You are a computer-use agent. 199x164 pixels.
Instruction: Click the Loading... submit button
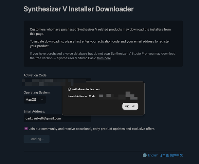pos(37,139)
